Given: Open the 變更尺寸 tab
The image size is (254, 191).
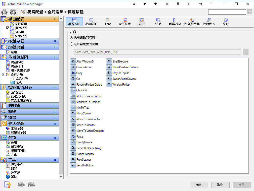Looking at the screenshot, I should [124, 22].
